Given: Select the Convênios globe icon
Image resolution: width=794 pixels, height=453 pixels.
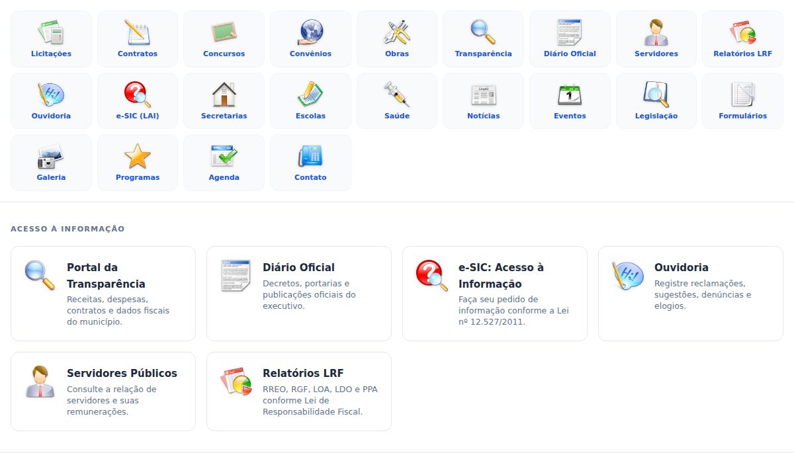Looking at the screenshot, I should click(x=310, y=32).
